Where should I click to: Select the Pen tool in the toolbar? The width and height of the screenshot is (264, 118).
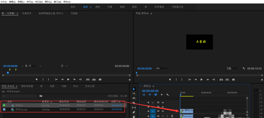pyautogui.click(x=134, y=112)
